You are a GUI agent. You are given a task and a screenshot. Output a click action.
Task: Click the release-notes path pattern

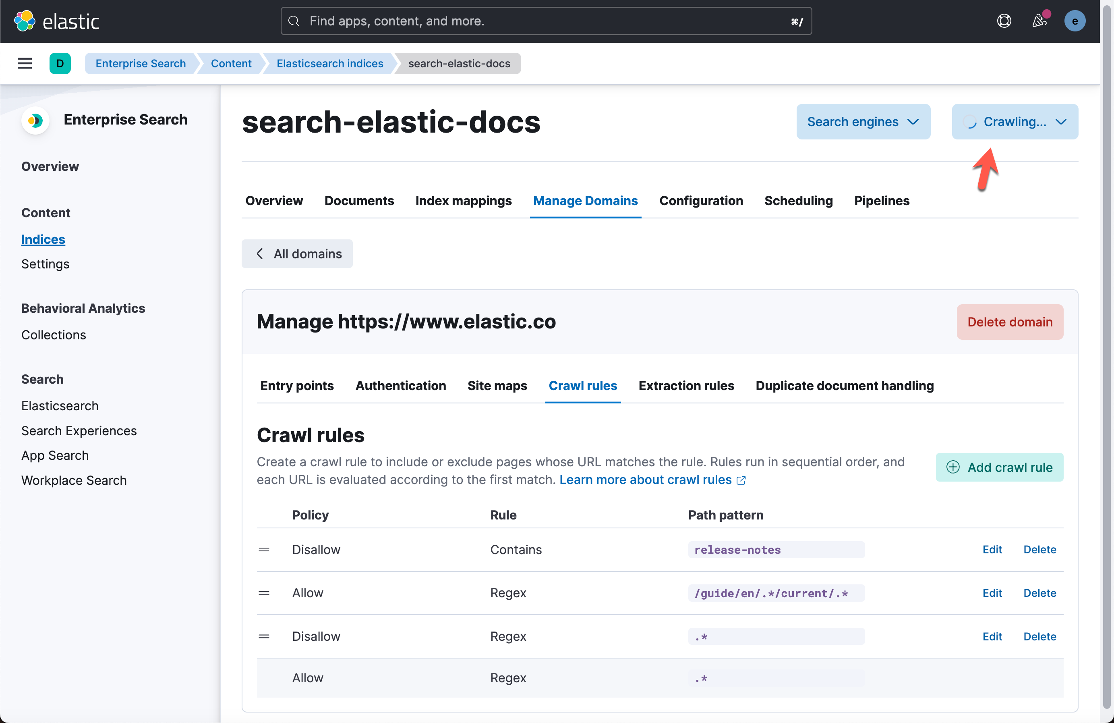[776, 550]
